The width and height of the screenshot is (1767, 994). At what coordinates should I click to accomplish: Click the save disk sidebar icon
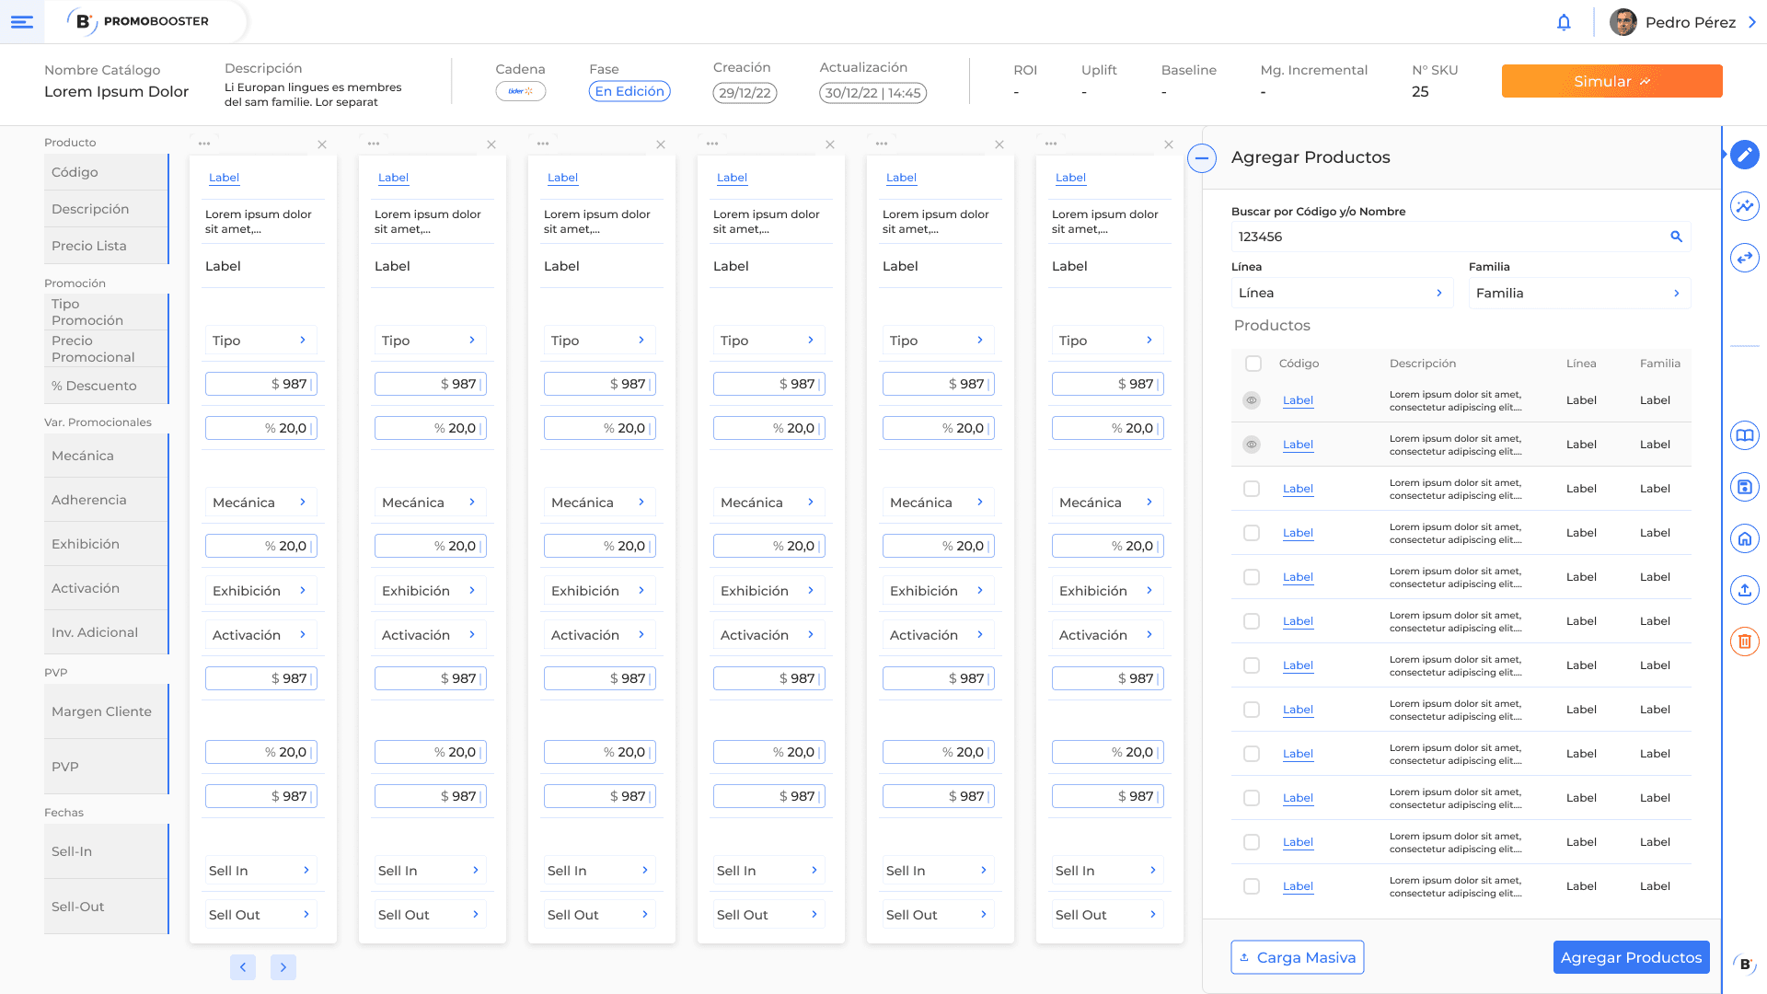coord(1744,487)
